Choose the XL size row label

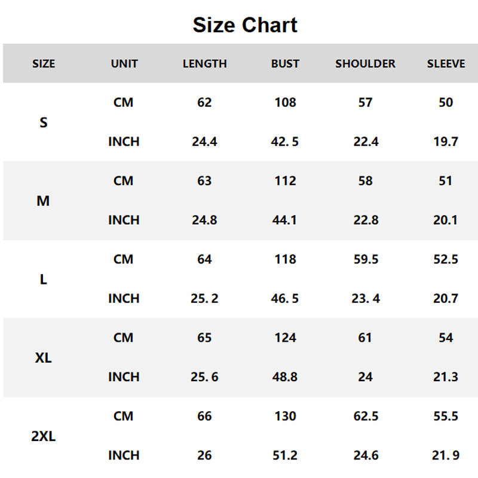pos(43,358)
